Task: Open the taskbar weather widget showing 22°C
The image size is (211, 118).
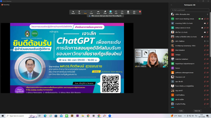Action: [x=176, y=116]
